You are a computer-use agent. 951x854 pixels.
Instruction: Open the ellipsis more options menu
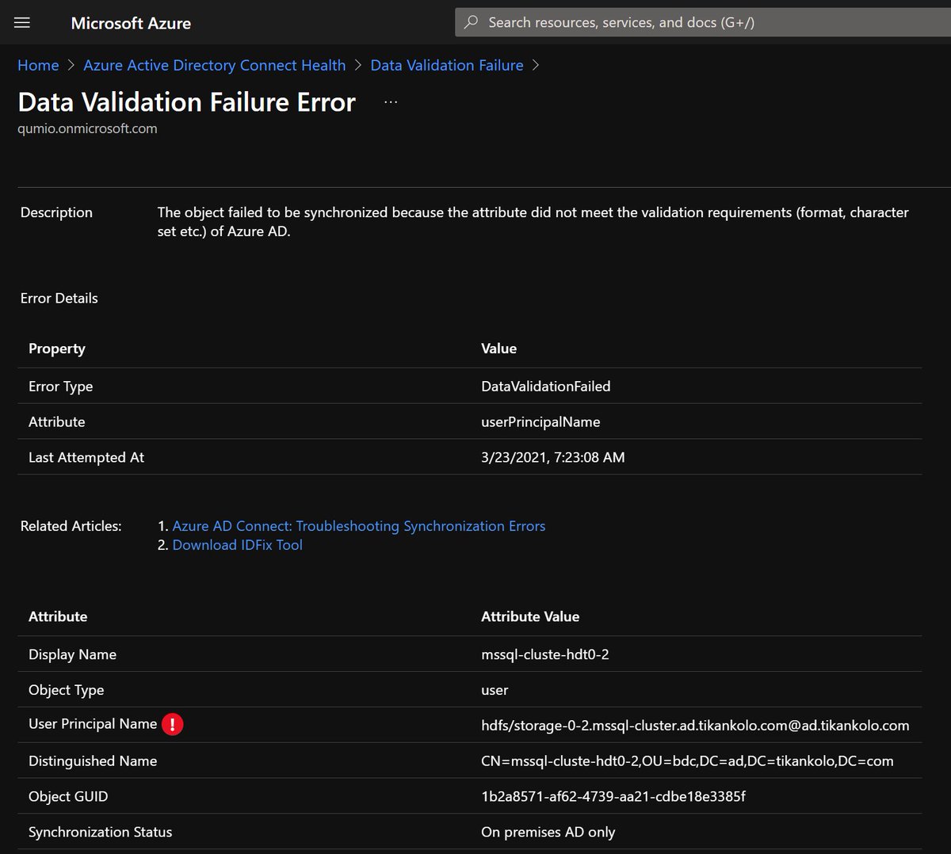(x=391, y=102)
